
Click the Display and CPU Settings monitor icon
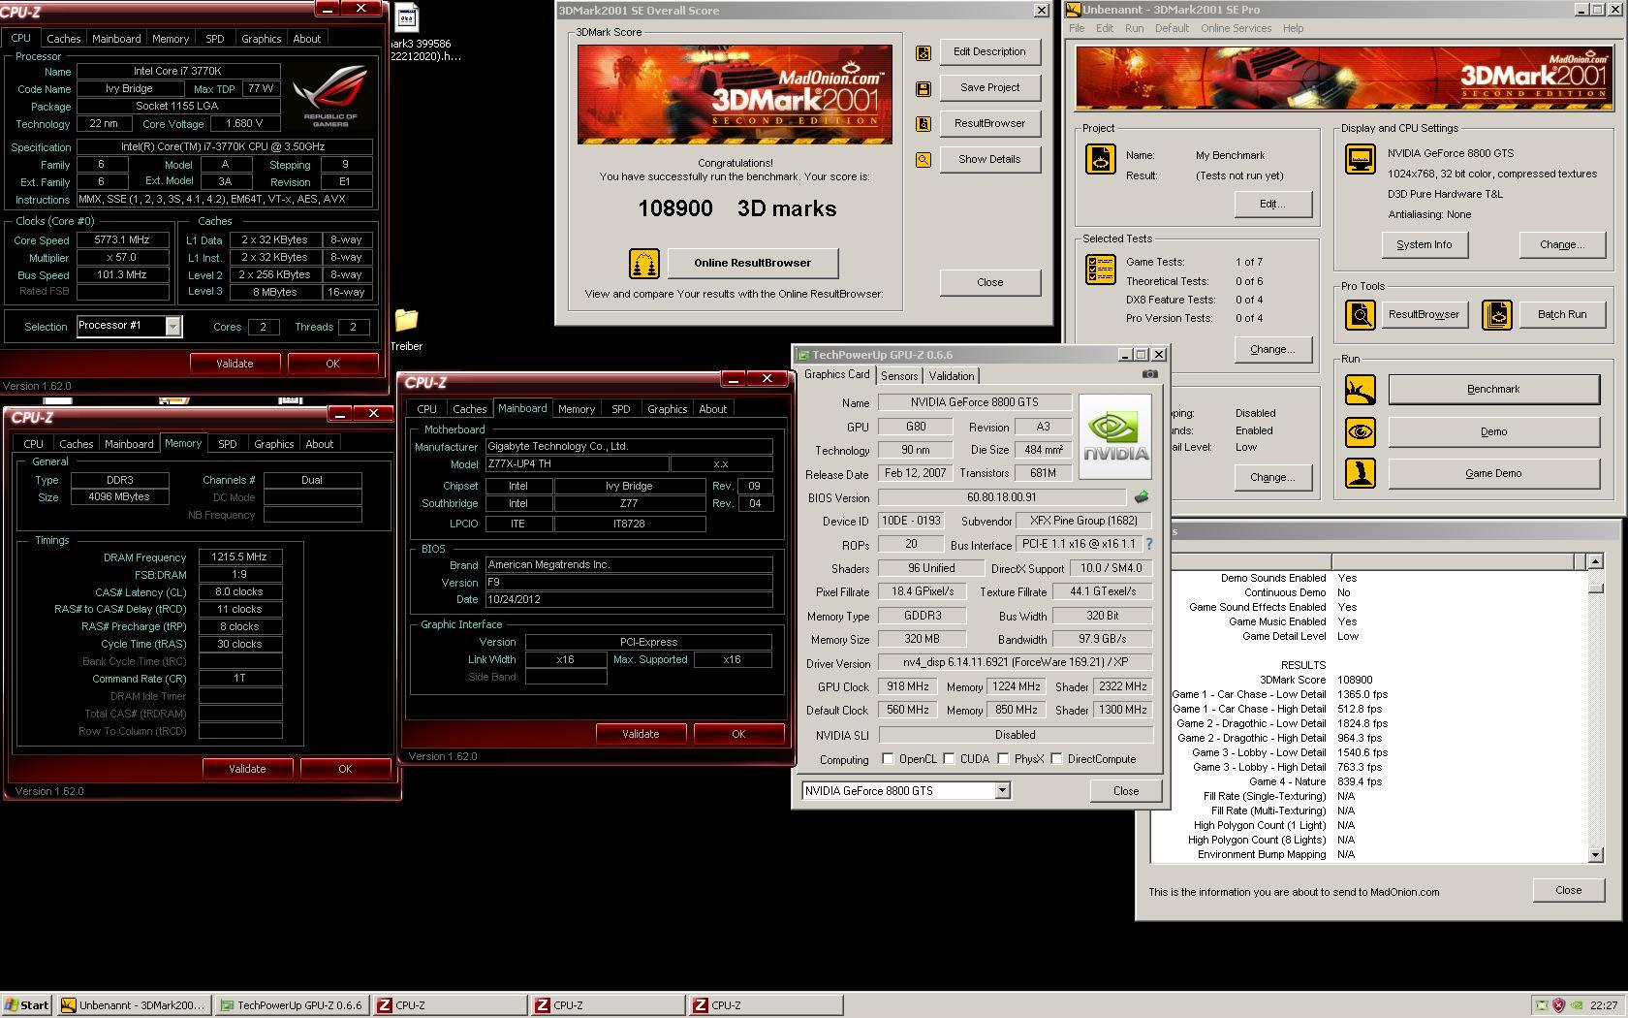coord(1360,159)
